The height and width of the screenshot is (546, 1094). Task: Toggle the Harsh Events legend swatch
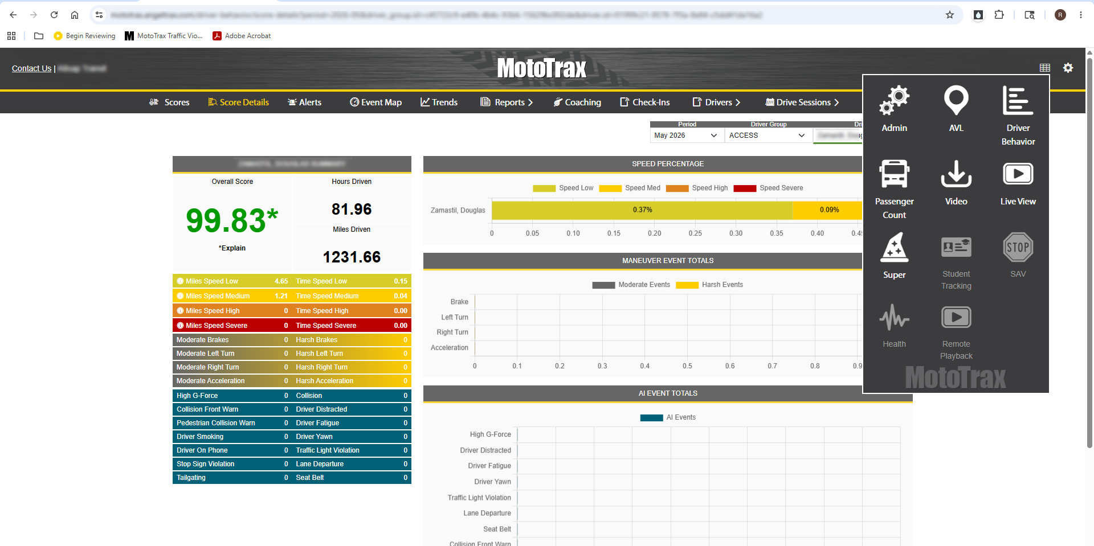pyautogui.click(x=687, y=285)
